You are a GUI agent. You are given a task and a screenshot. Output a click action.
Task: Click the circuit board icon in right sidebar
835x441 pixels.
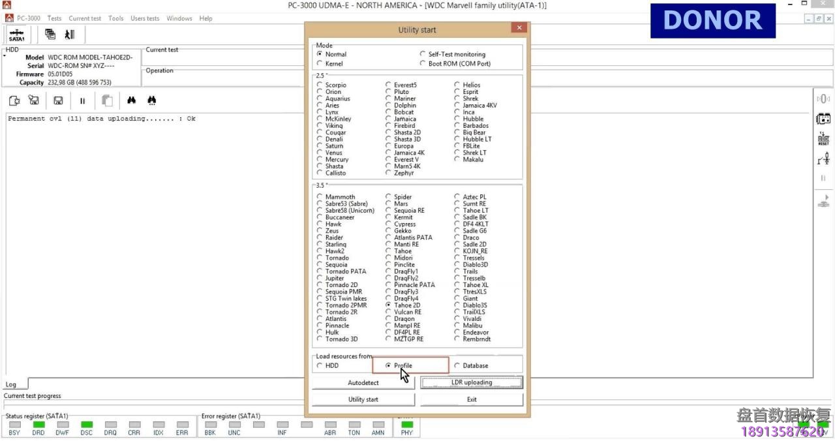[x=823, y=119]
